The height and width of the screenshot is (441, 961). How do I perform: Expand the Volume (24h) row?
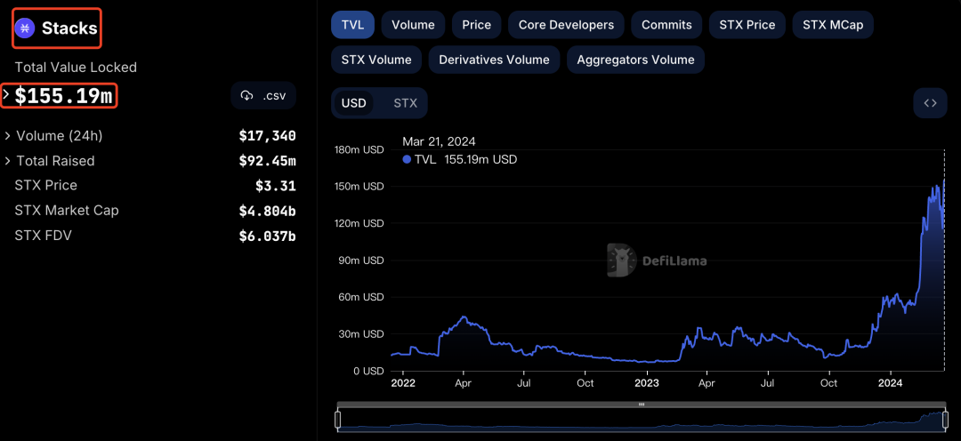coord(7,136)
